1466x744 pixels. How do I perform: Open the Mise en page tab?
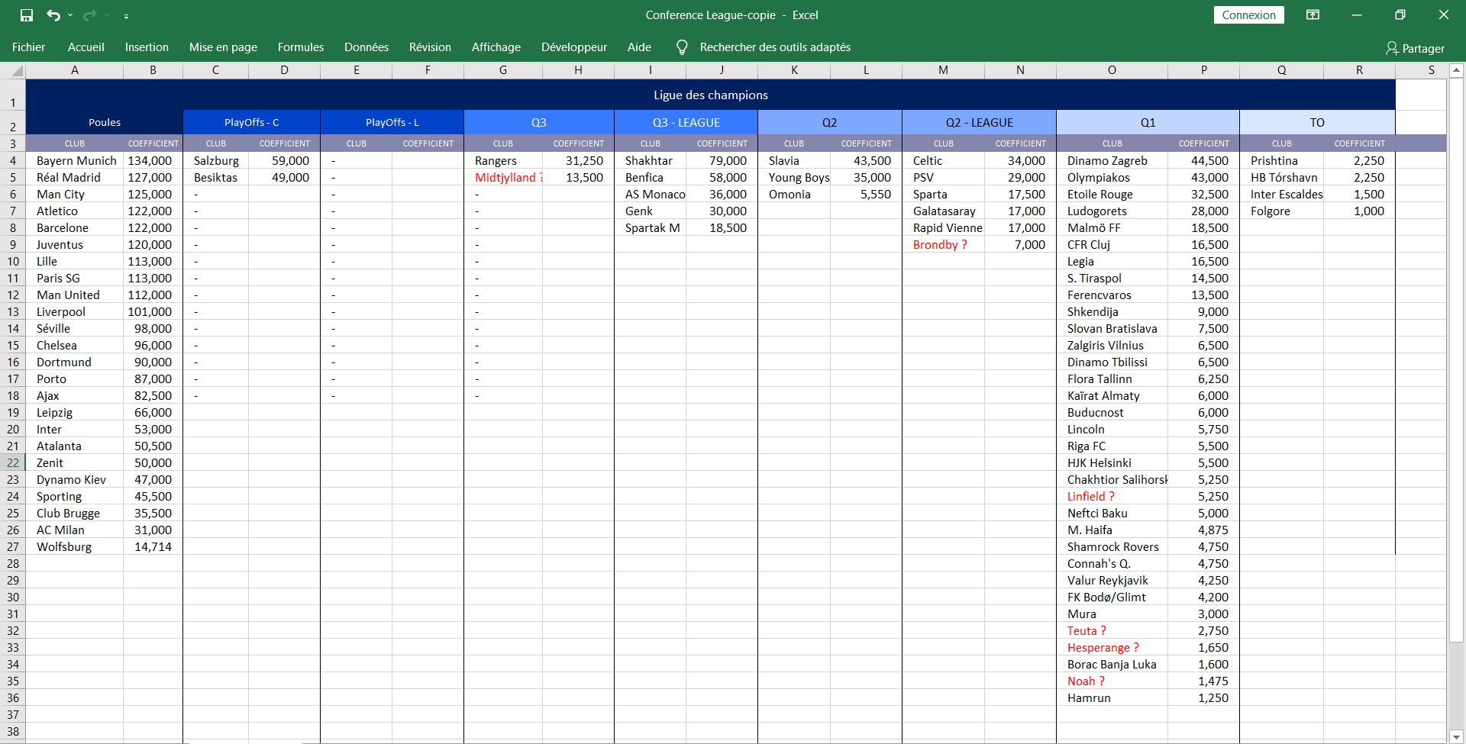tap(223, 47)
